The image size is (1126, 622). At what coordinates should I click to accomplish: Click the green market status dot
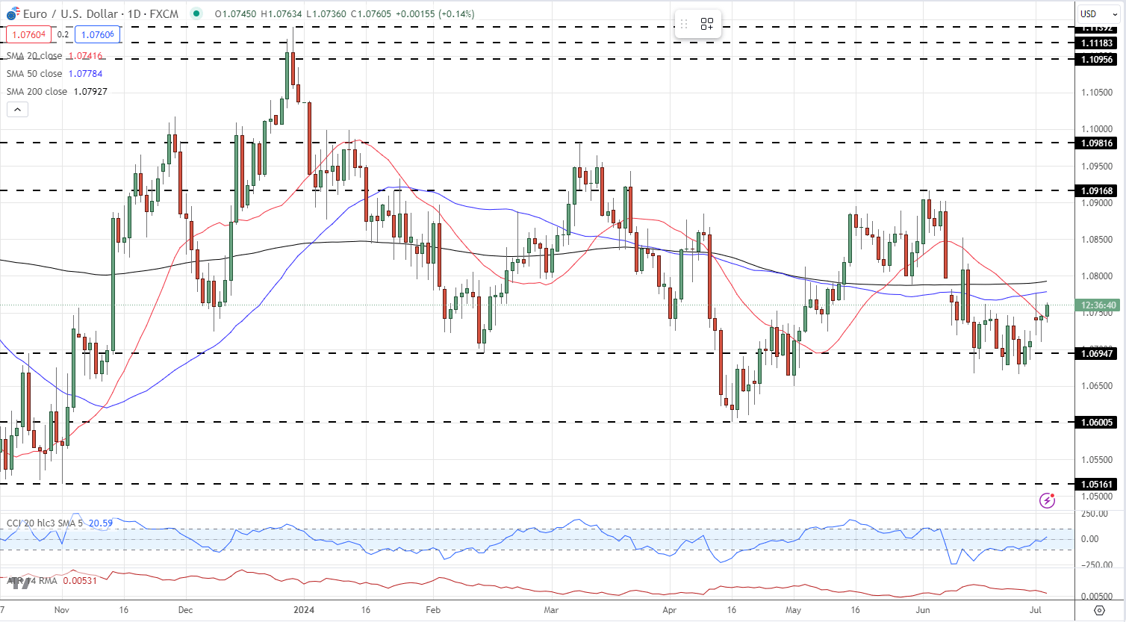[196, 13]
